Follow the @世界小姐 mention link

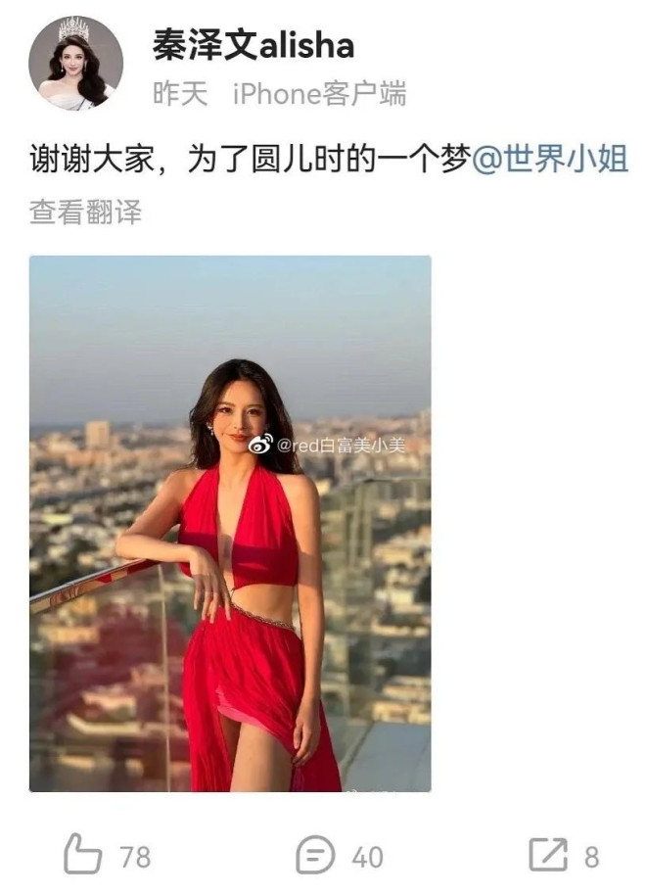pos(550,159)
